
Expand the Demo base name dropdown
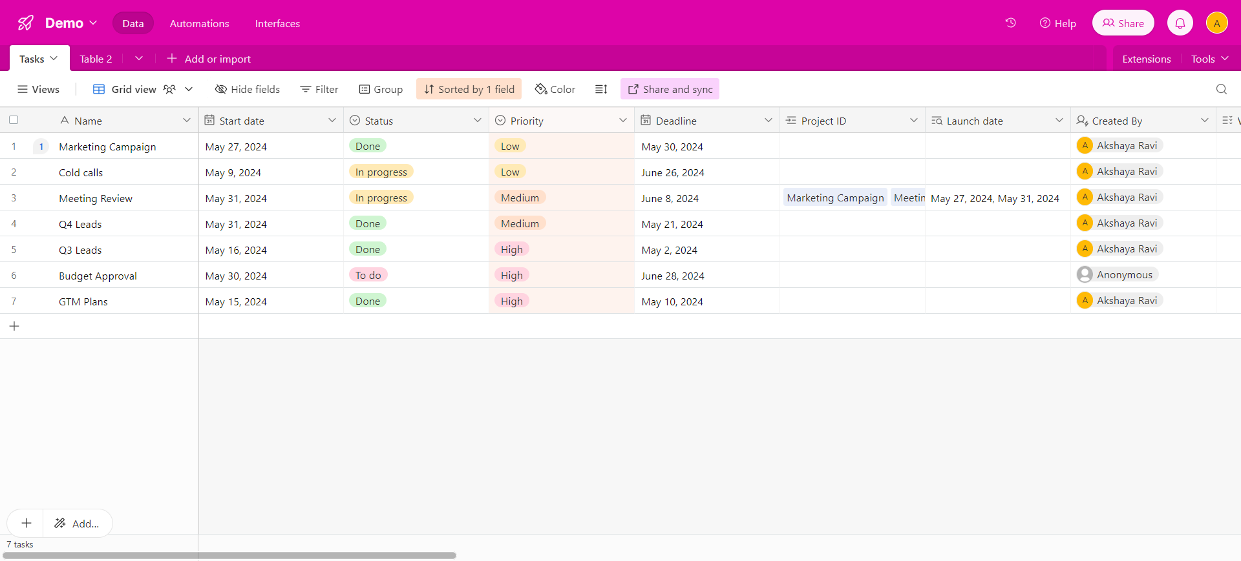tap(93, 23)
